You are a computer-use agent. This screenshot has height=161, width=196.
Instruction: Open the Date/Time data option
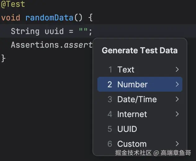point(137,99)
